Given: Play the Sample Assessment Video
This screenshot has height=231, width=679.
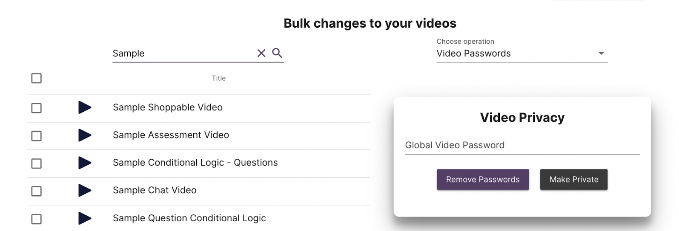Looking at the screenshot, I should point(85,135).
